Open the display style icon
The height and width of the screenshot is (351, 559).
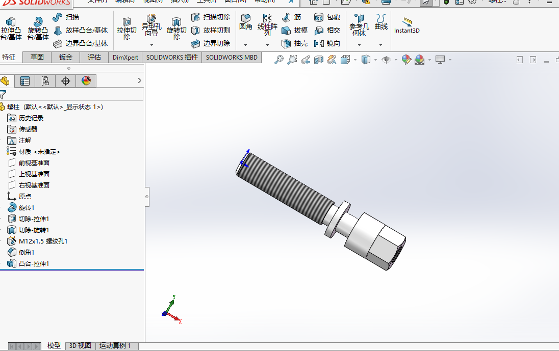[x=366, y=60]
